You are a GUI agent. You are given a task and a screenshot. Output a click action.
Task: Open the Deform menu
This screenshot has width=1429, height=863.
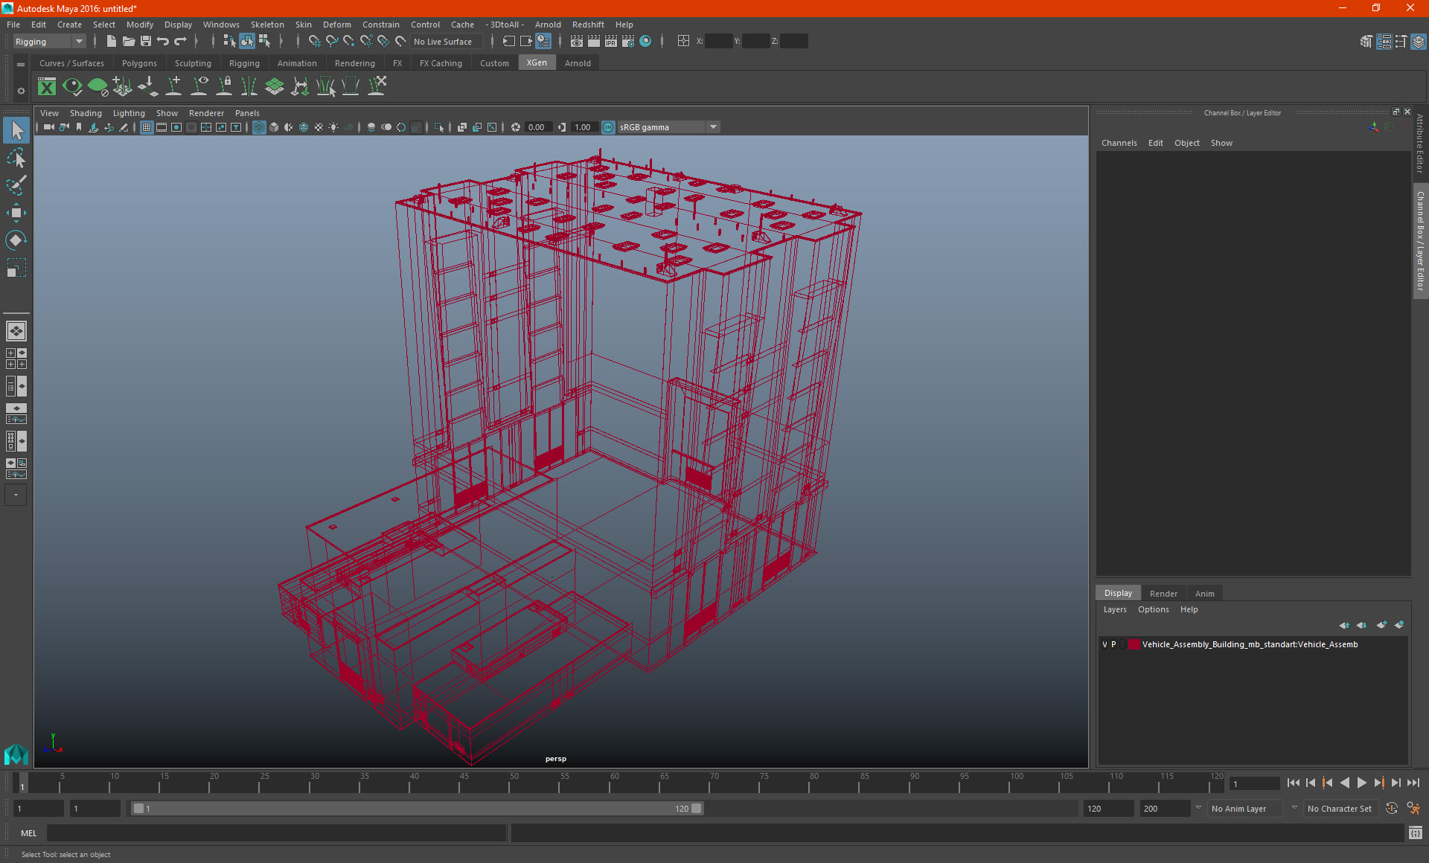point(336,25)
